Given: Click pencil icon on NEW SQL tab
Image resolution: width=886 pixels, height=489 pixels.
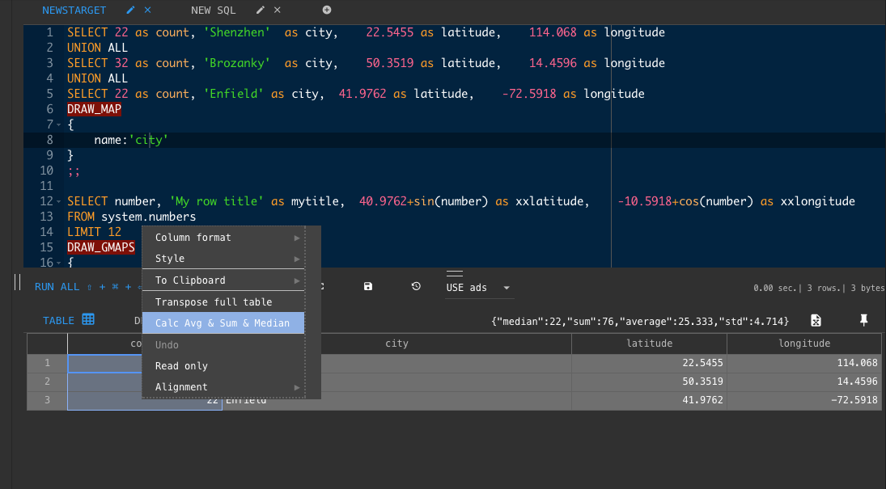Looking at the screenshot, I should pos(260,10).
